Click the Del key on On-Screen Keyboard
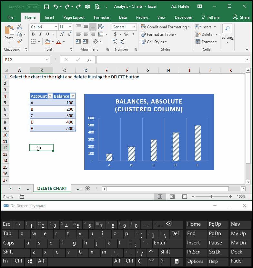 175,233
